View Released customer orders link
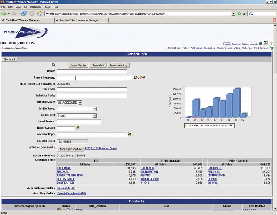The image size is (277, 215). [x=63, y=188]
